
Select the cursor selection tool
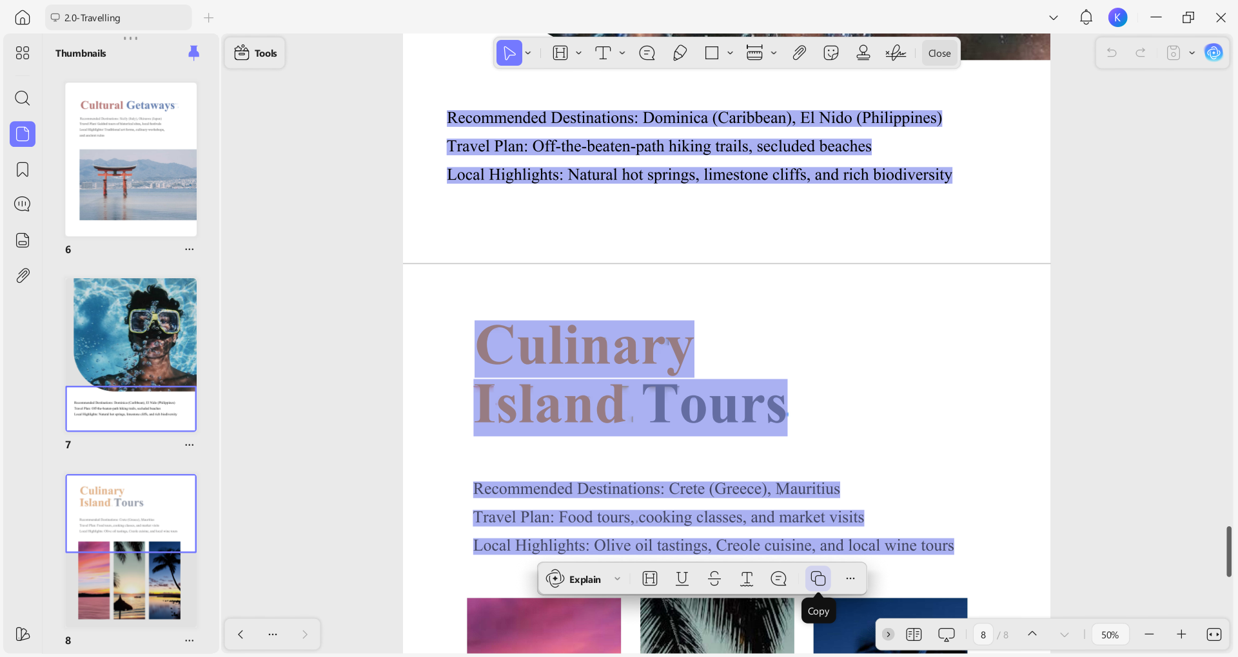(x=509, y=53)
